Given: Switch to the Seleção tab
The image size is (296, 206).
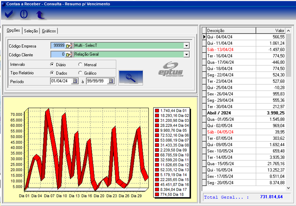Looking at the screenshot, I should click(31, 31).
